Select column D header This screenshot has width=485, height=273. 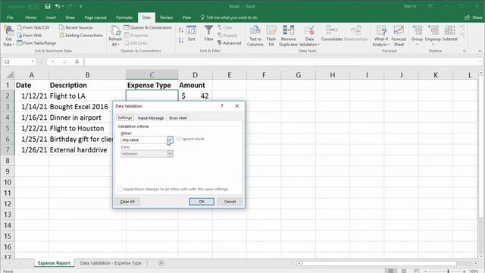coord(196,75)
